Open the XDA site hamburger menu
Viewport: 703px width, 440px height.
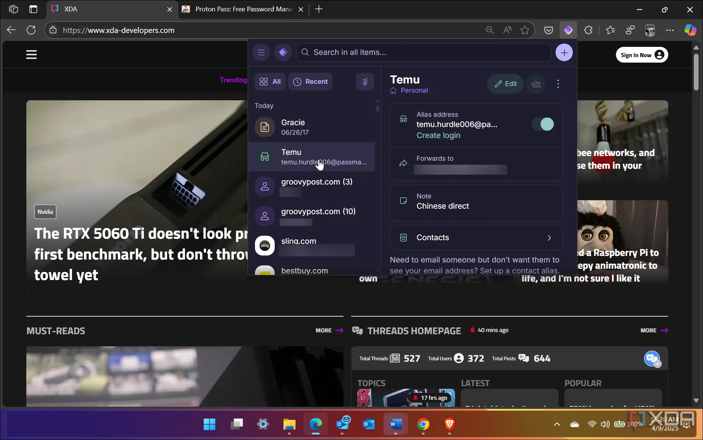click(x=31, y=55)
